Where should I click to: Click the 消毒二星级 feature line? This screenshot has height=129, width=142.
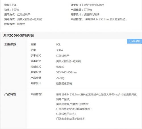click(63, 99)
